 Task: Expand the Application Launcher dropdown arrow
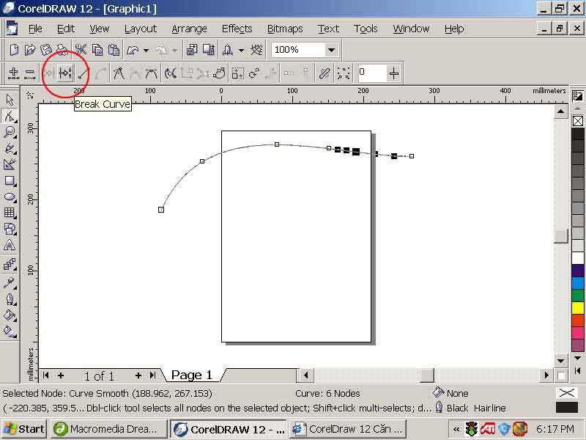[x=242, y=50]
